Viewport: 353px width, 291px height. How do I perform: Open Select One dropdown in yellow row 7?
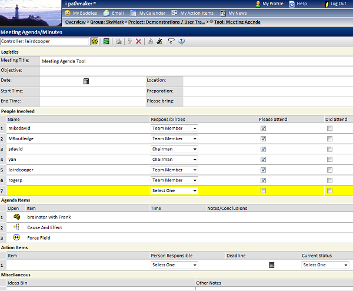pos(174,191)
